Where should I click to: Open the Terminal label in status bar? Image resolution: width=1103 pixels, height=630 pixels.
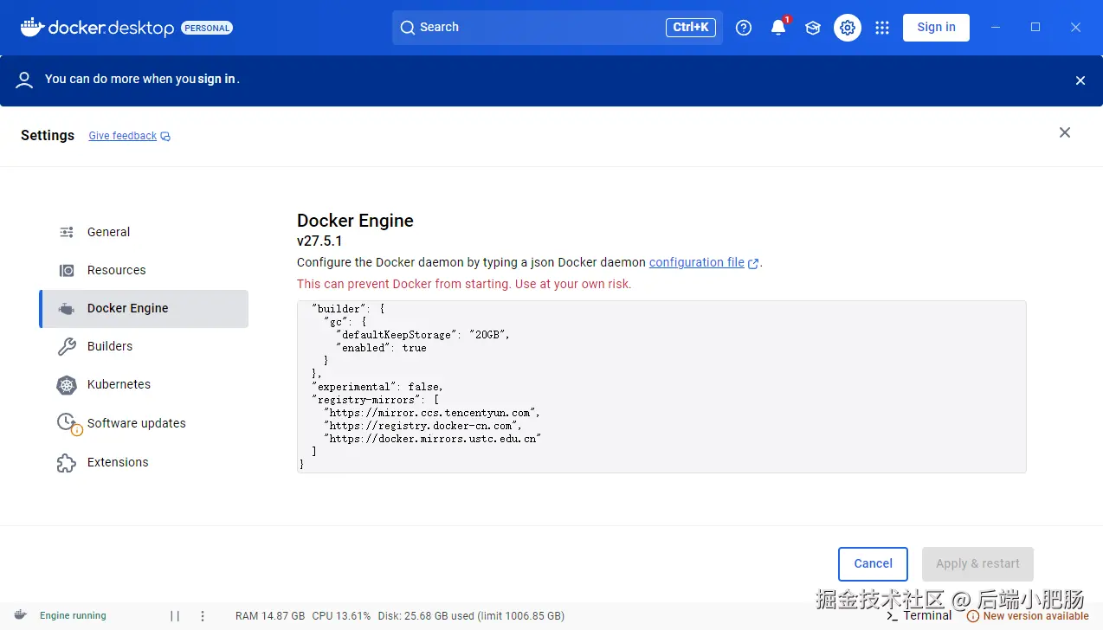pos(927,615)
